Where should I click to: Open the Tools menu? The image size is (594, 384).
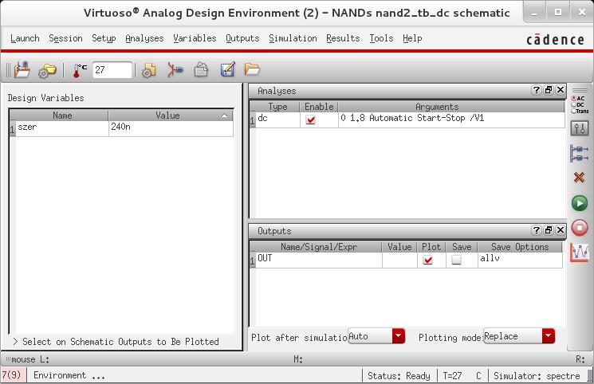pyautogui.click(x=381, y=38)
